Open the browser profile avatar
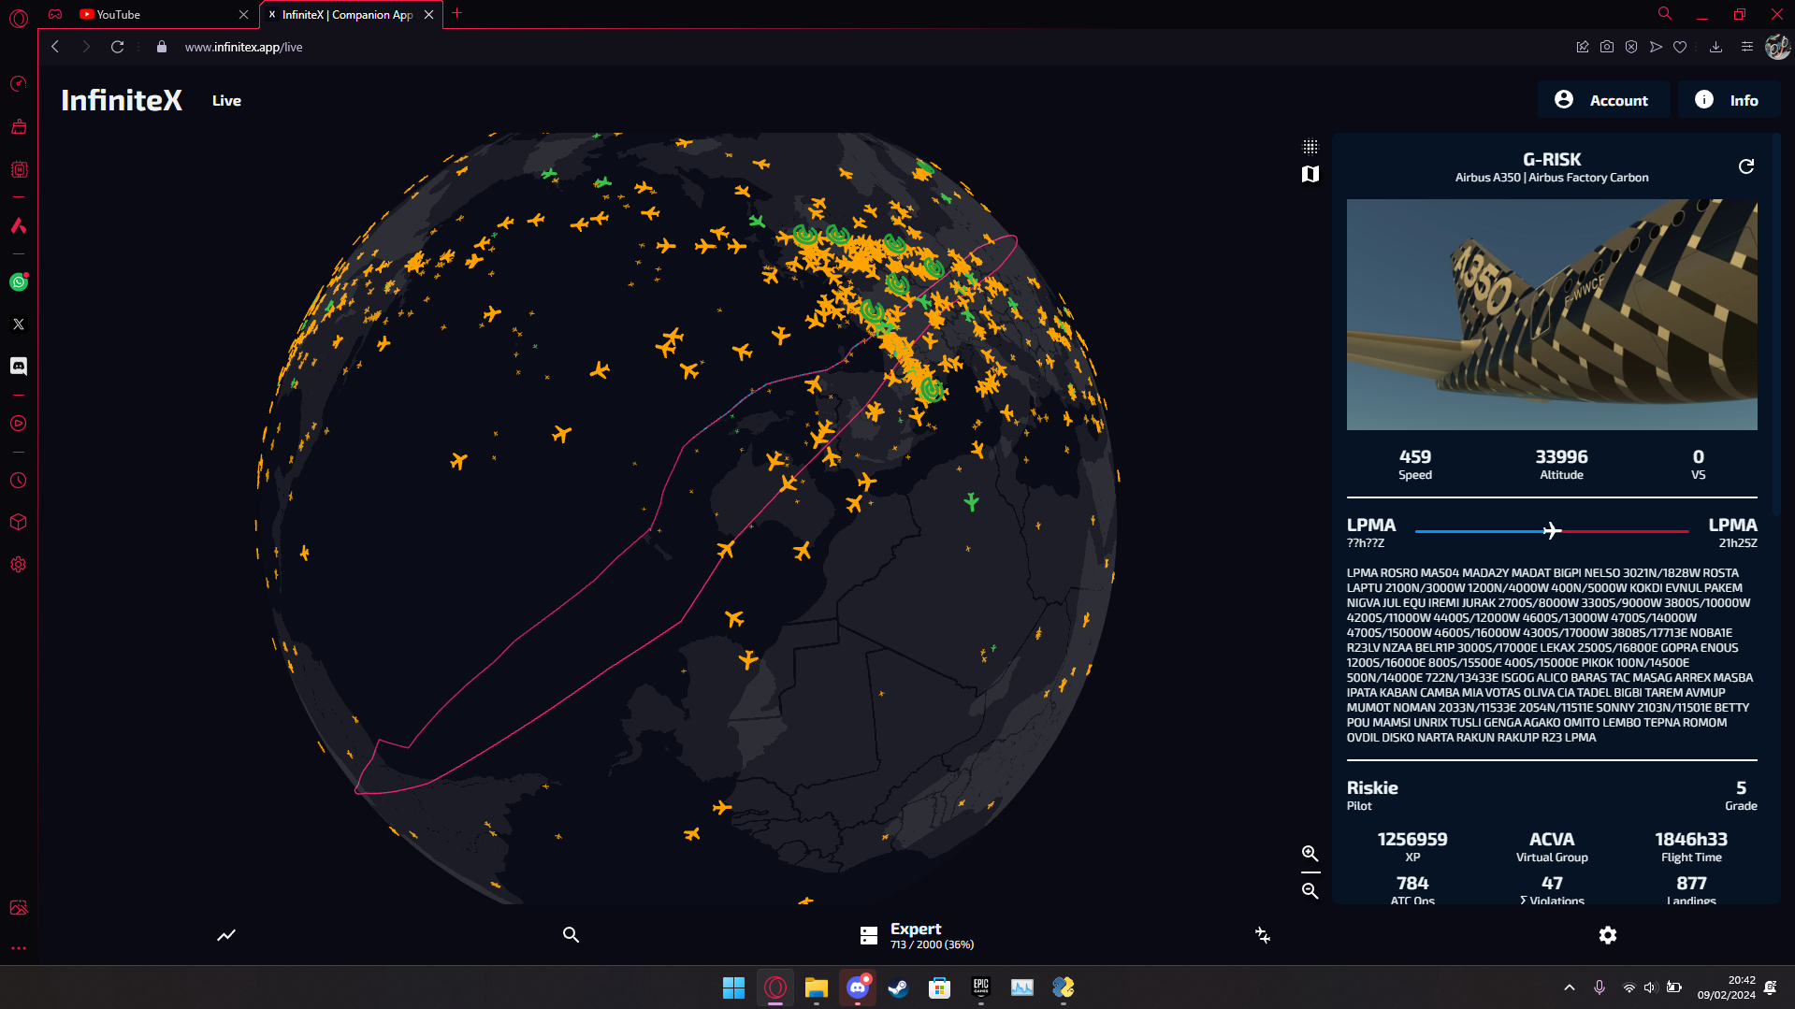The image size is (1795, 1009). [1777, 47]
